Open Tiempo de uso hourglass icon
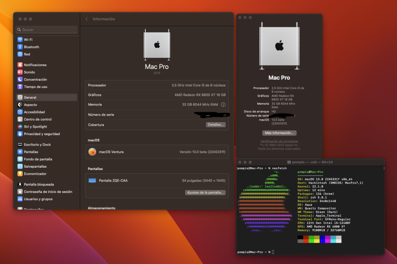The height and width of the screenshot is (264, 397). (x=20, y=87)
